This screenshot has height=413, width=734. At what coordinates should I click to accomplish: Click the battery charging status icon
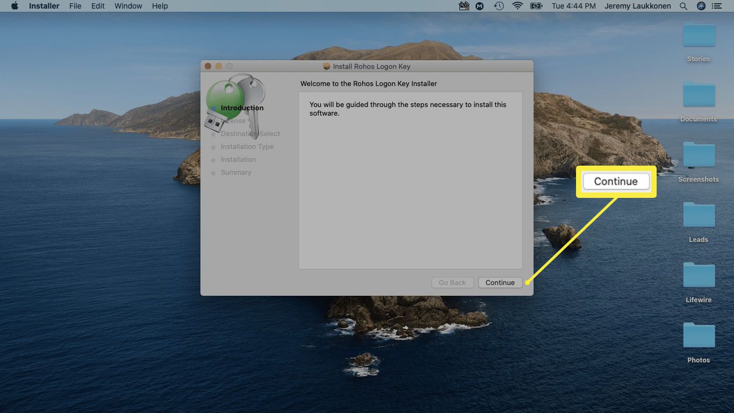(x=536, y=6)
